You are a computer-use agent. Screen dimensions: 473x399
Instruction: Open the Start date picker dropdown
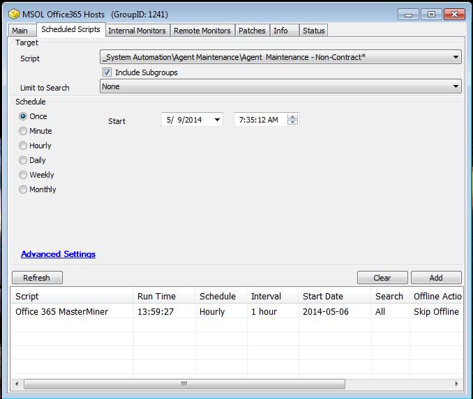[217, 120]
